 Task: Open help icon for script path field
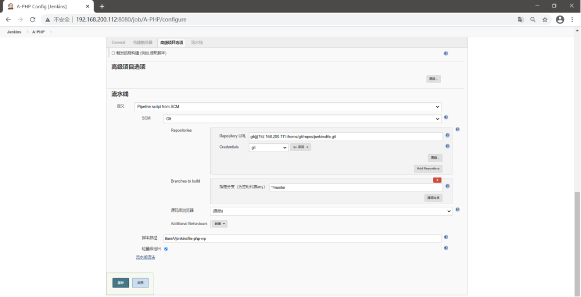tap(446, 237)
